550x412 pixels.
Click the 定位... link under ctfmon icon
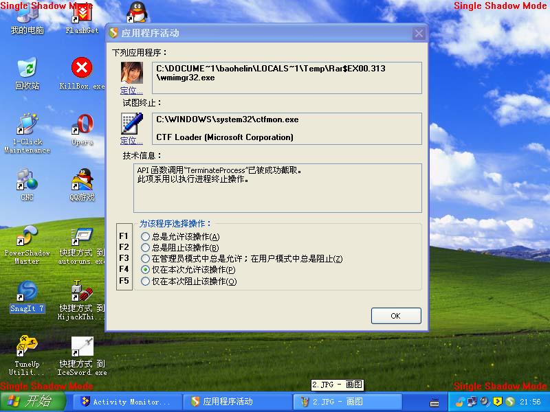(x=131, y=141)
